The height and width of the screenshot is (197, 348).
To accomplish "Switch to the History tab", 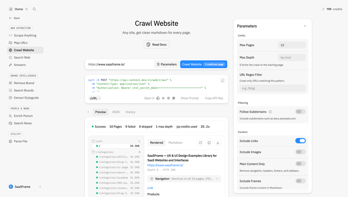I will coord(131,112).
